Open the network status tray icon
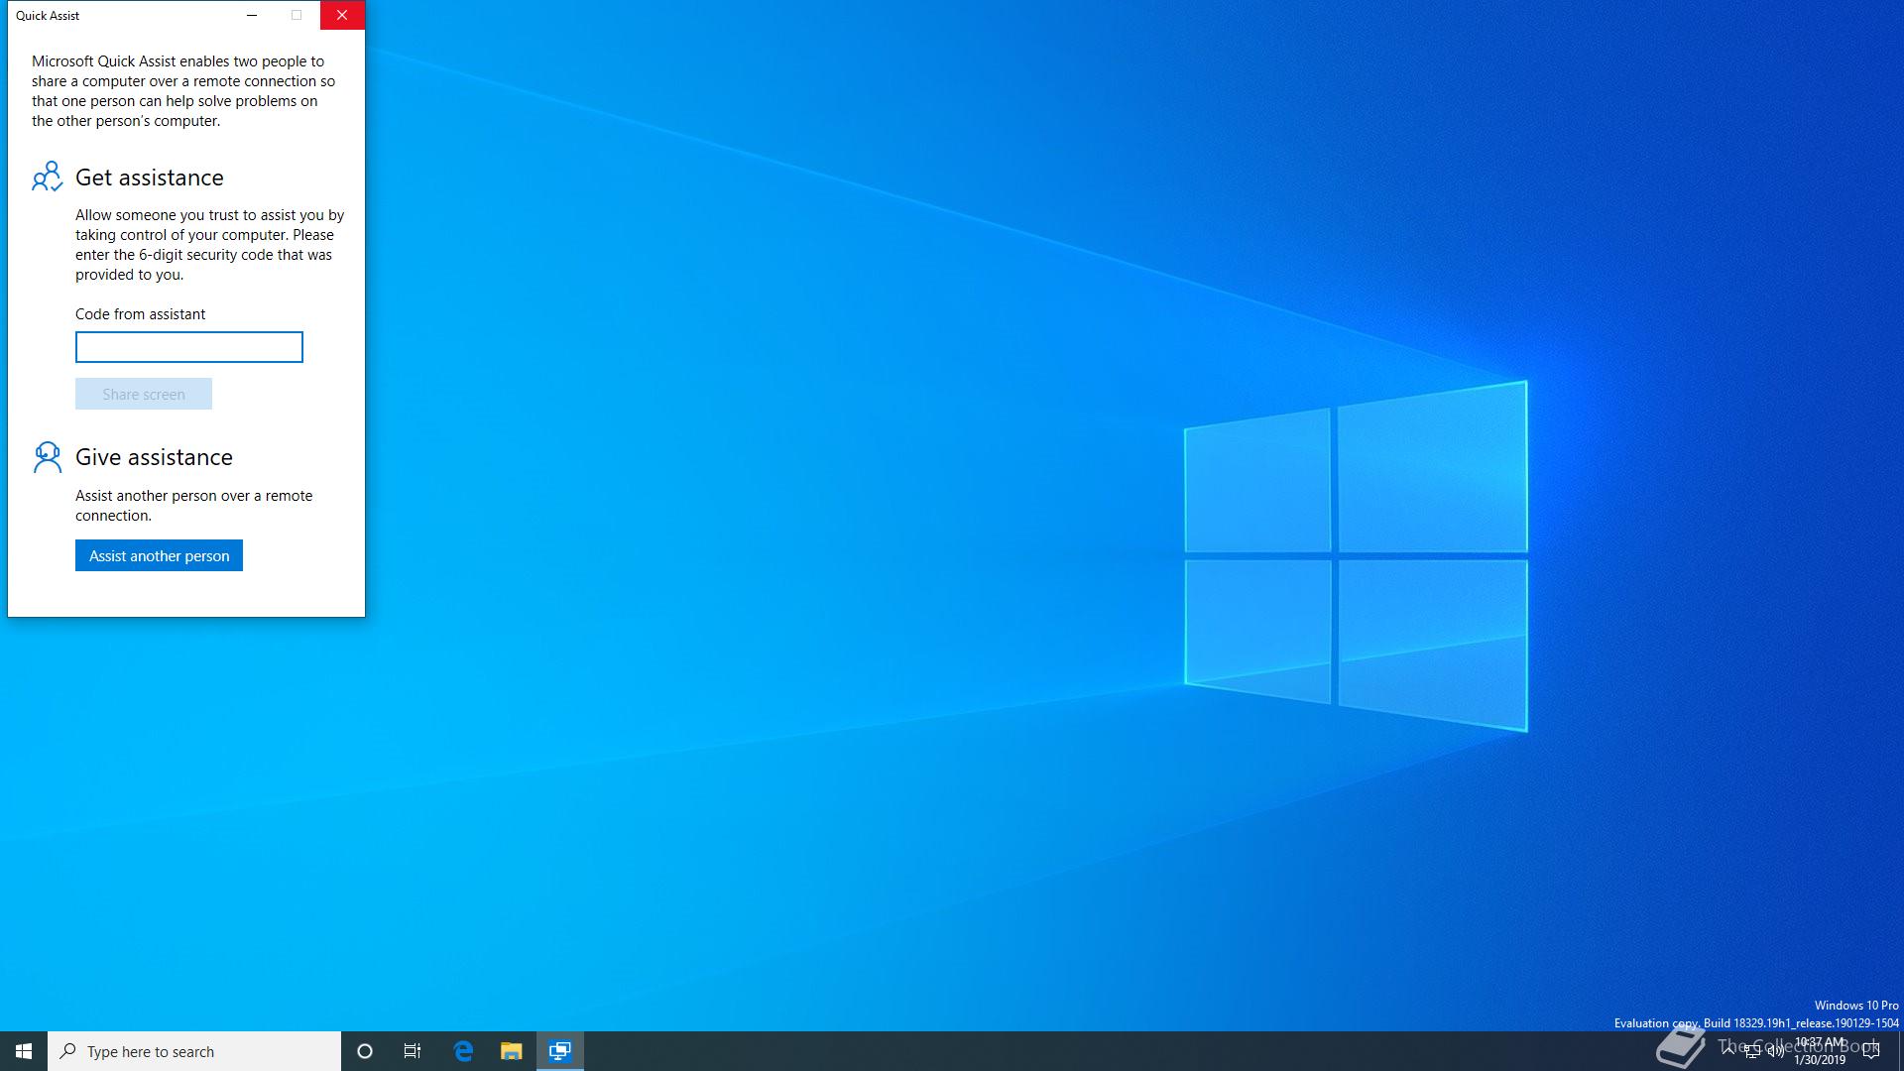Image resolution: width=1904 pixels, height=1071 pixels. click(x=1752, y=1051)
